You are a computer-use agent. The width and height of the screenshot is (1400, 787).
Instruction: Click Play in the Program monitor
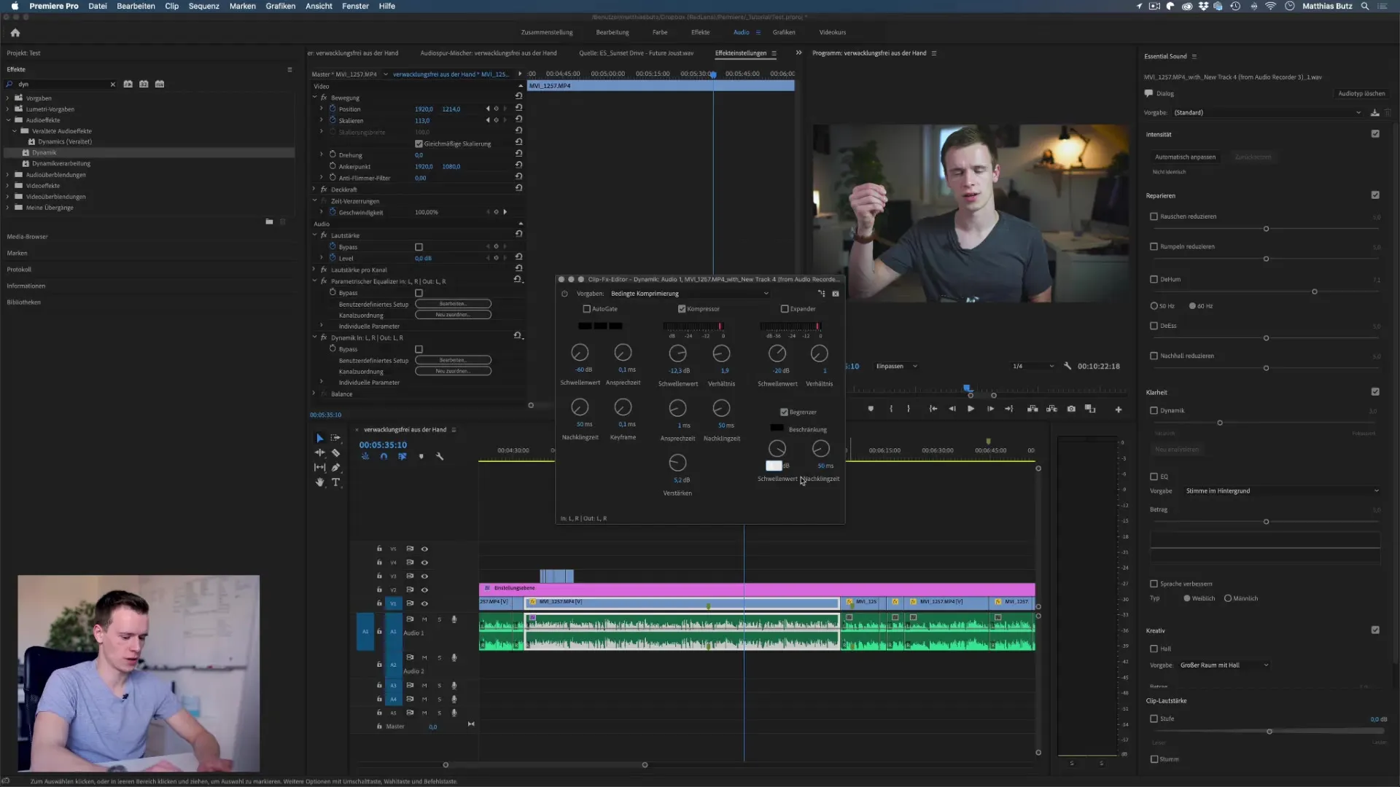[971, 410]
